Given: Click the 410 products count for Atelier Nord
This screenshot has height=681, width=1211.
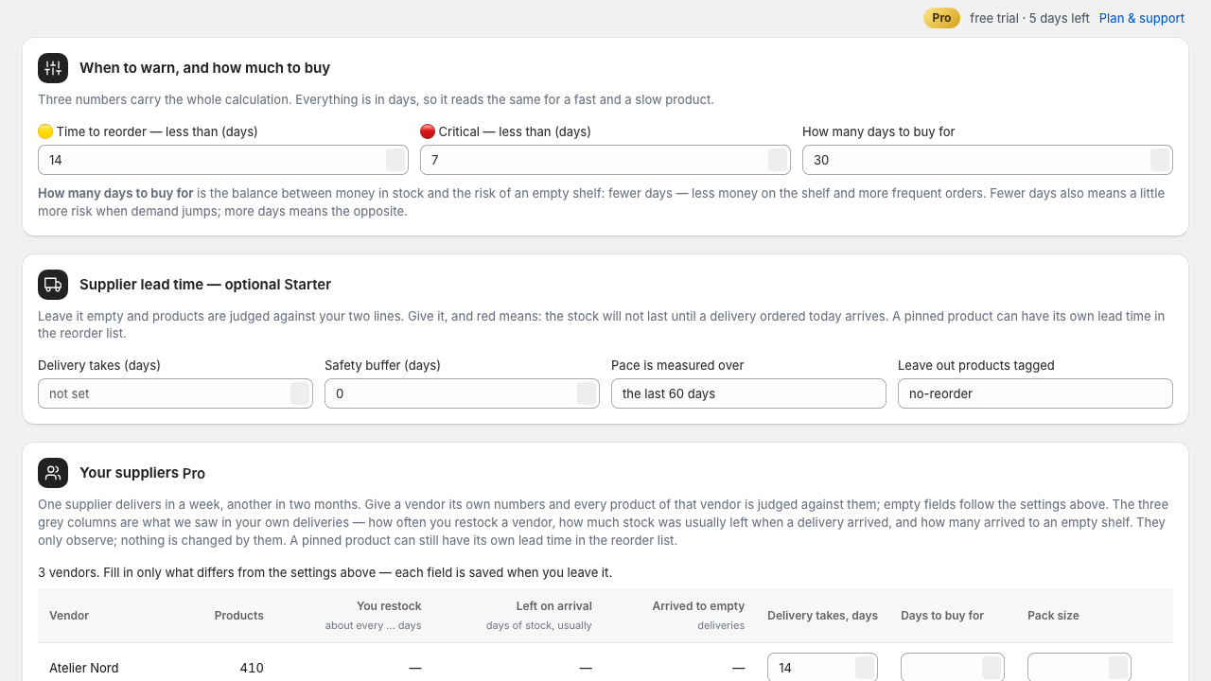Looking at the screenshot, I should click(252, 668).
